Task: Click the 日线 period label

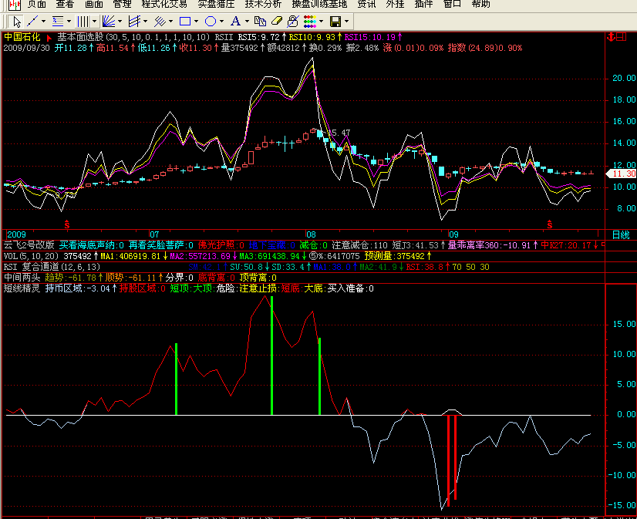Action: click(x=620, y=234)
